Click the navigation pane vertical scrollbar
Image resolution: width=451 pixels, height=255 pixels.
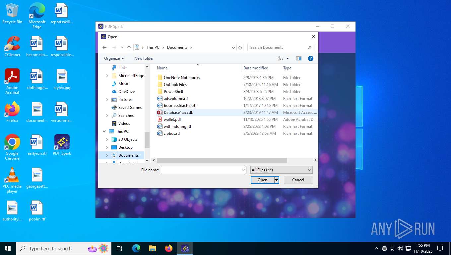[147, 140]
